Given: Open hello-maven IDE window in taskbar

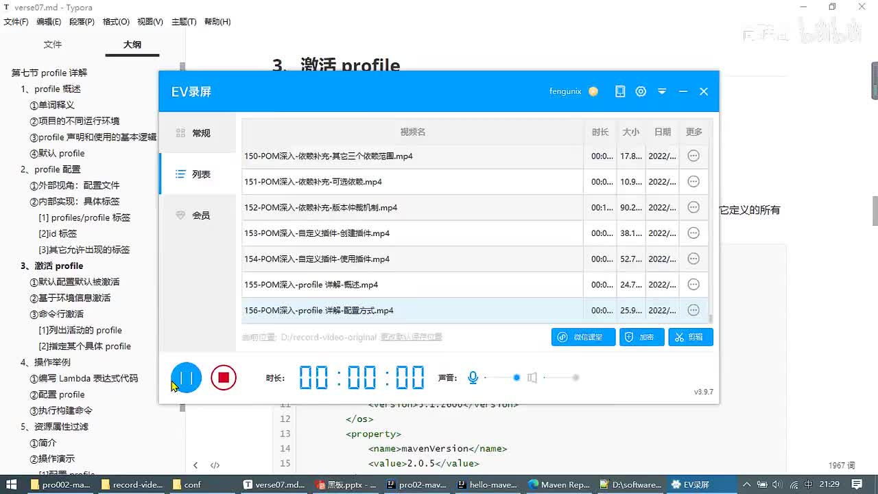Looking at the screenshot, I should pyautogui.click(x=487, y=484).
